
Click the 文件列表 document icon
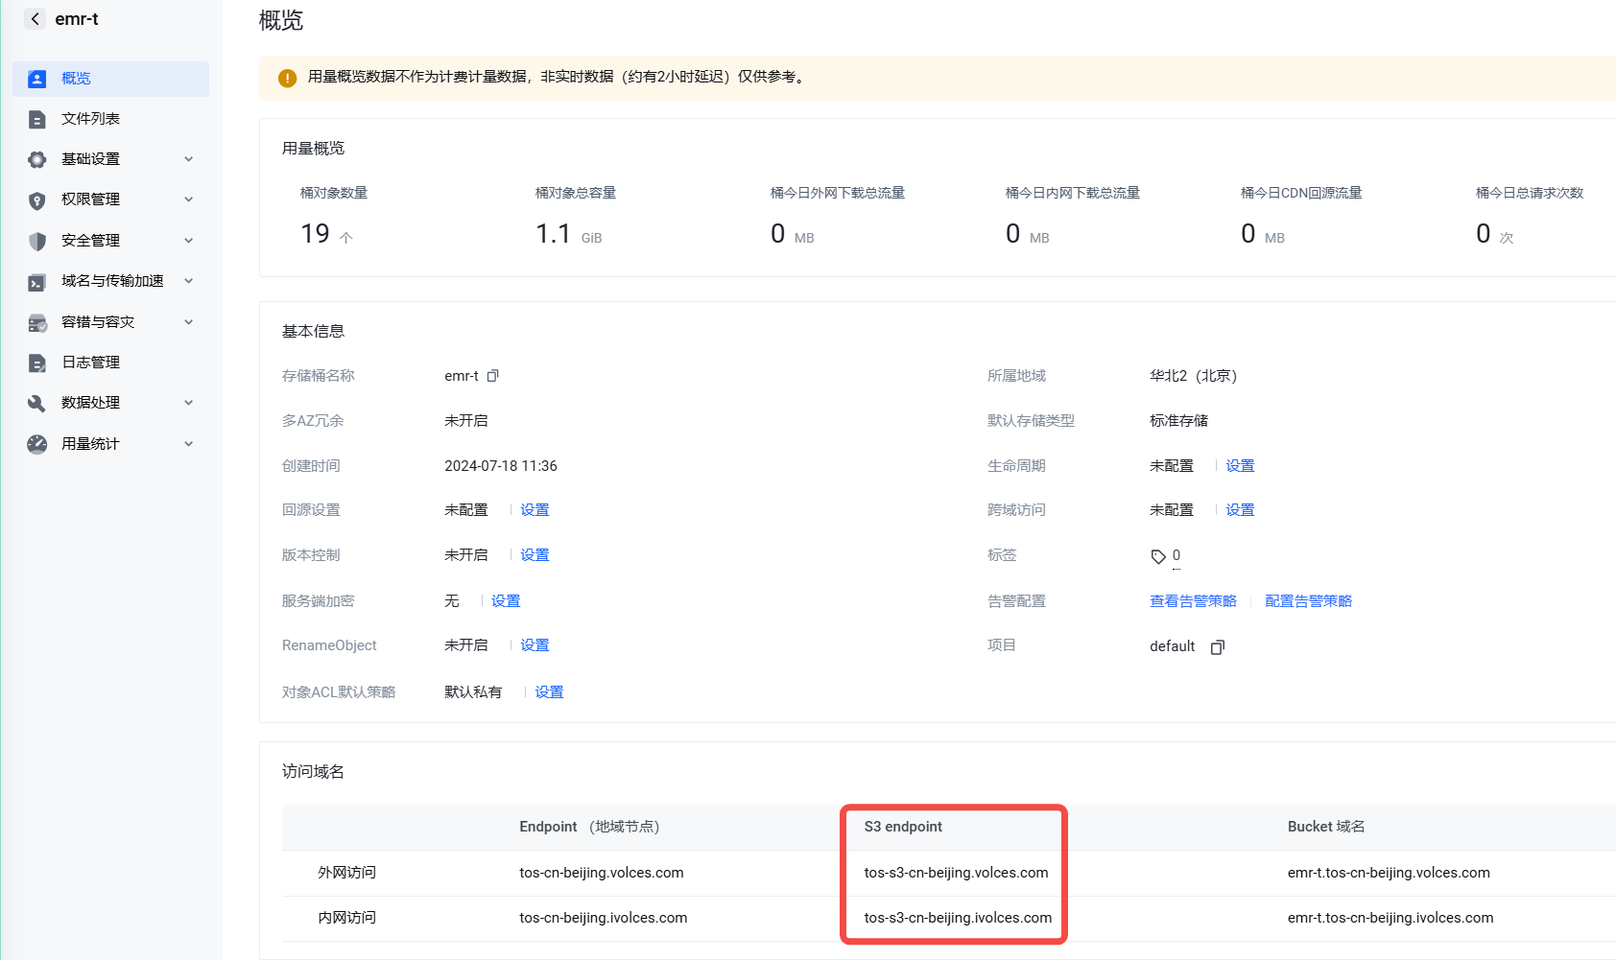coord(37,119)
